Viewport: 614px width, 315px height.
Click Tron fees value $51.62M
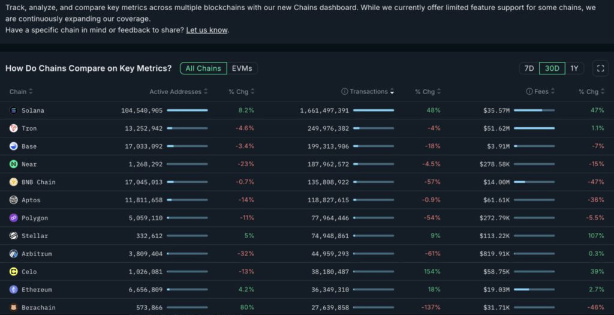496,128
